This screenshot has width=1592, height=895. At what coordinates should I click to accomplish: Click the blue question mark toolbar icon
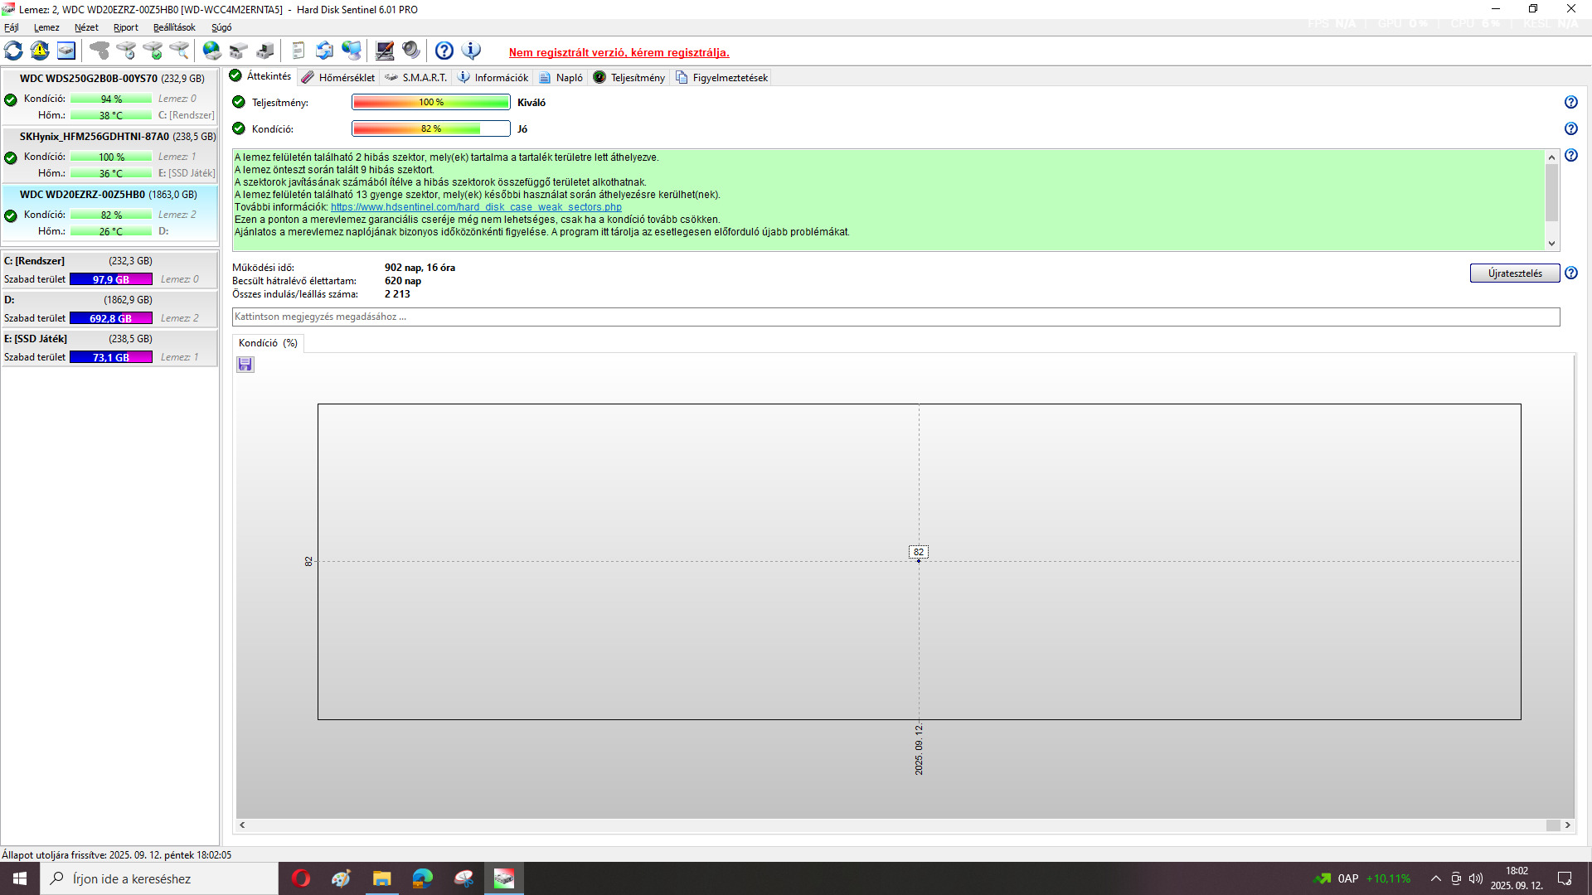(x=444, y=51)
